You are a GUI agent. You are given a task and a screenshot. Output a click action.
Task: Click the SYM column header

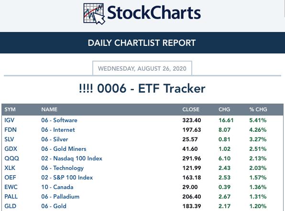pyautogui.click(x=10, y=109)
